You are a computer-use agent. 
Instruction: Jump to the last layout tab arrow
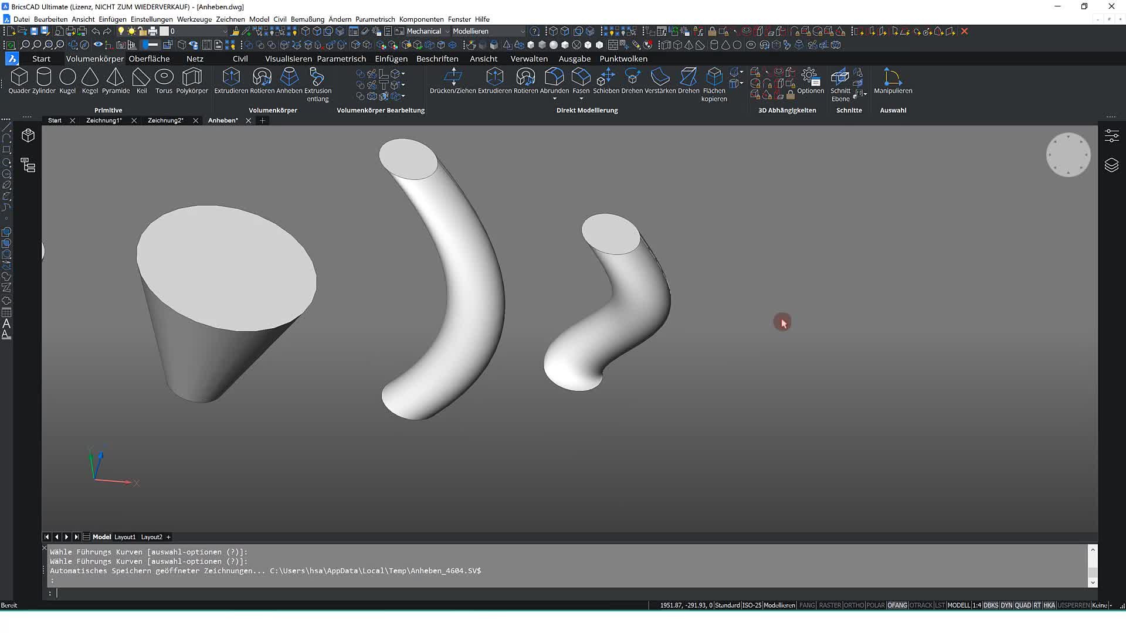[x=76, y=537]
